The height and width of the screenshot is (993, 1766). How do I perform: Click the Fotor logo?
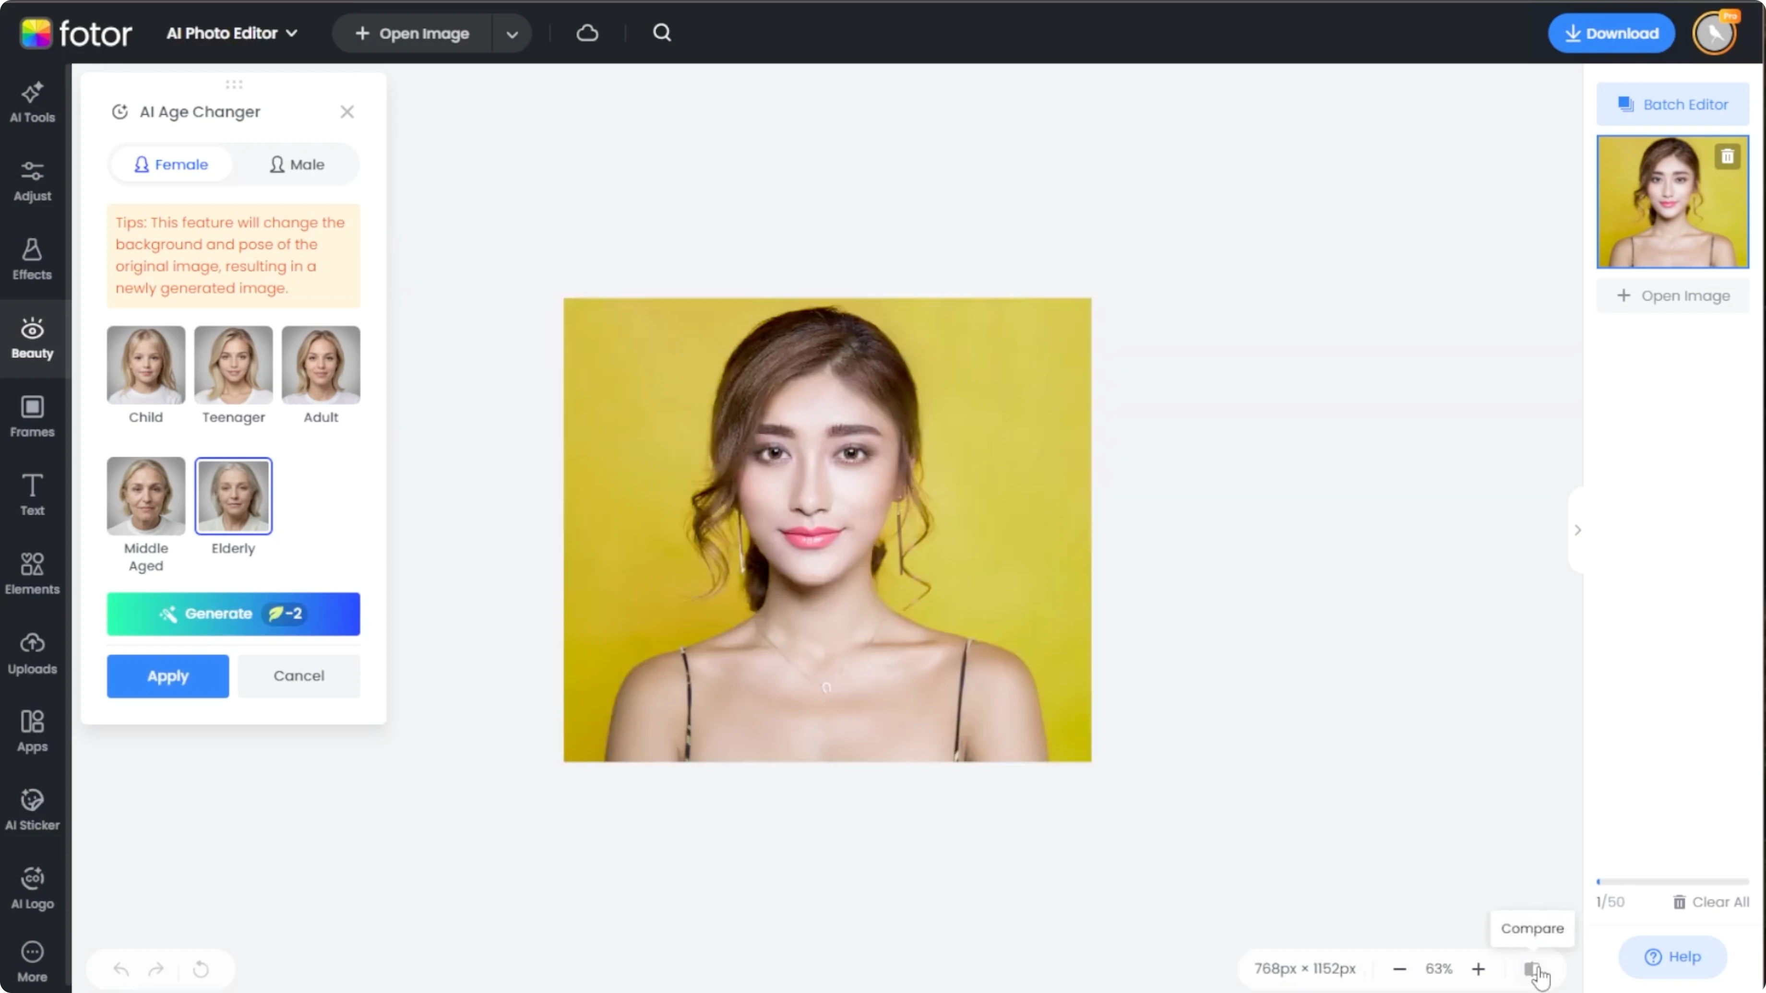click(x=75, y=33)
